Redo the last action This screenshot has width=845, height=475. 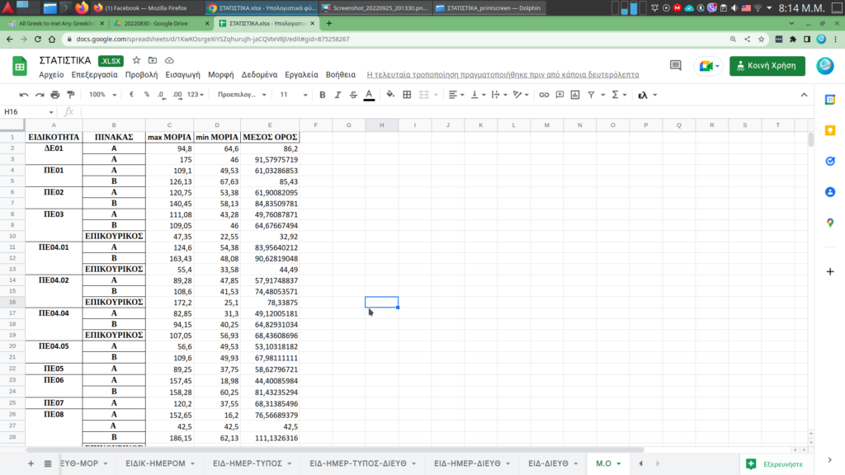pyautogui.click(x=40, y=95)
